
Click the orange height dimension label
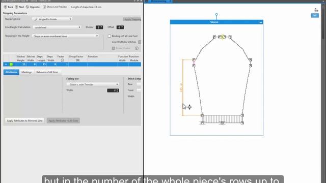181,87
